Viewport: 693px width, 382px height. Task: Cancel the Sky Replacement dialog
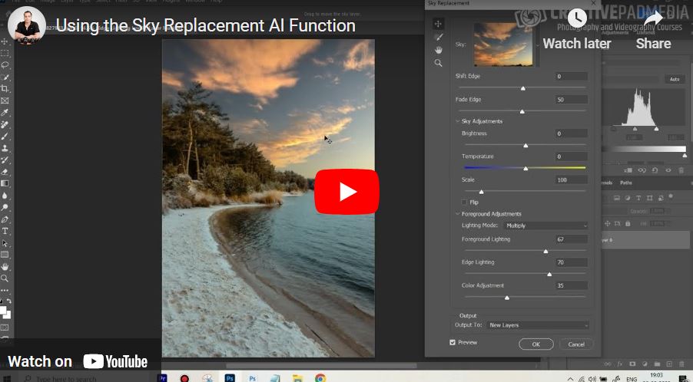pos(576,344)
